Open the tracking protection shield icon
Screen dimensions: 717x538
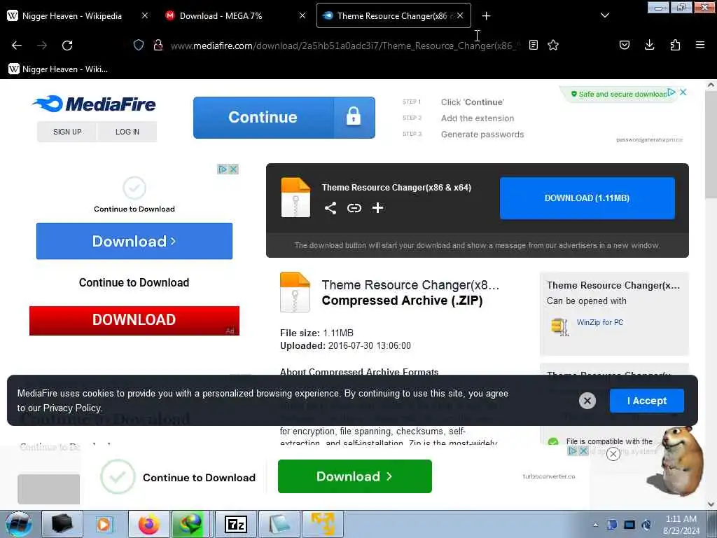[139, 45]
